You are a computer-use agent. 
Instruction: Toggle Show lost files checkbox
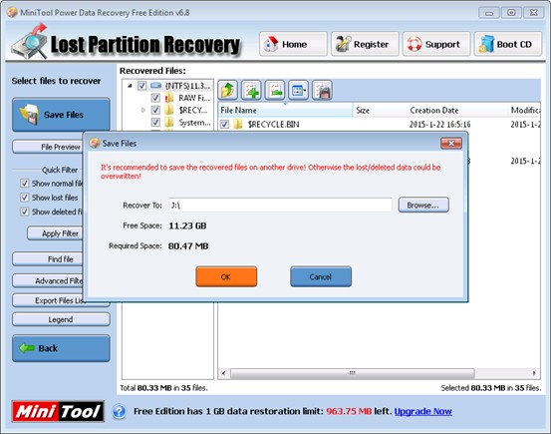24,198
